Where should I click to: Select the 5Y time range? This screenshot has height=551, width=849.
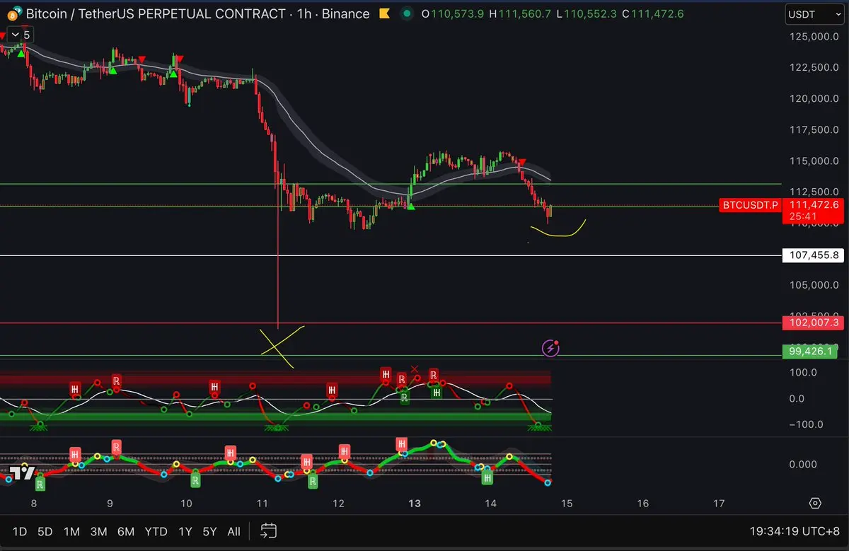pos(209,531)
